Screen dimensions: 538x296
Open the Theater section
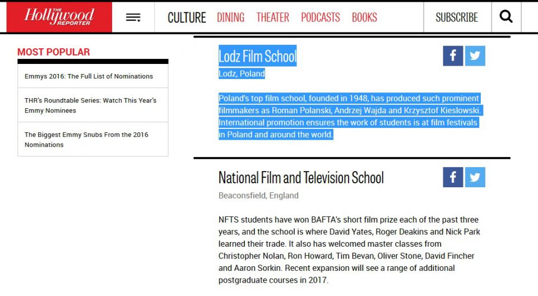click(x=273, y=17)
